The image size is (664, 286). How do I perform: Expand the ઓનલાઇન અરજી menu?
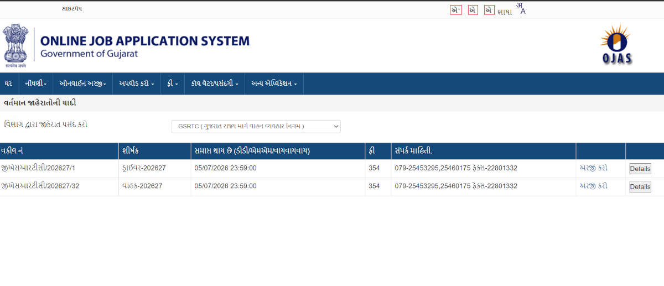coord(82,84)
